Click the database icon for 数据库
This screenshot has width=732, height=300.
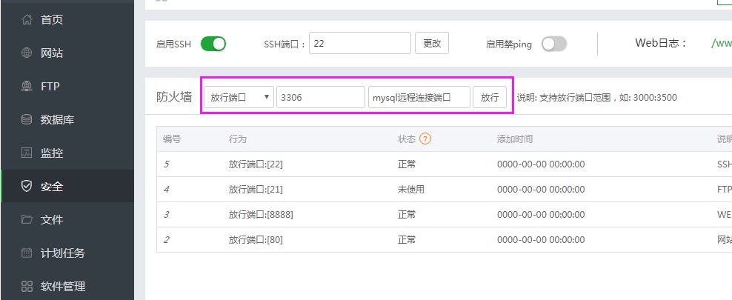tap(27, 119)
